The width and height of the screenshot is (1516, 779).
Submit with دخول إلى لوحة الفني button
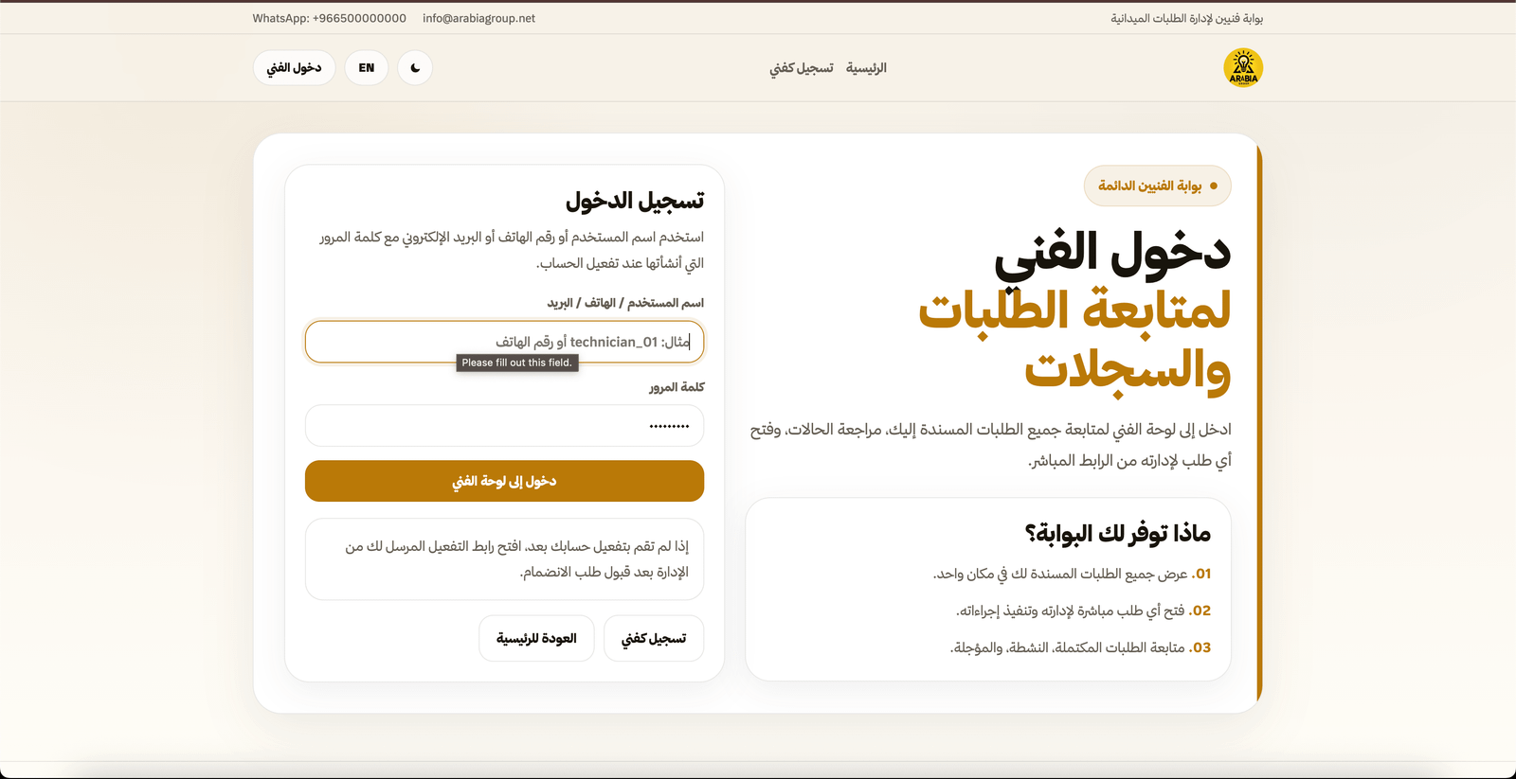[504, 481]
